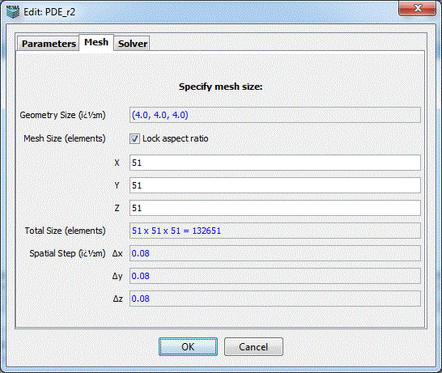
Task: Select the Mesh tab
Action: click(x=96, y=43)
